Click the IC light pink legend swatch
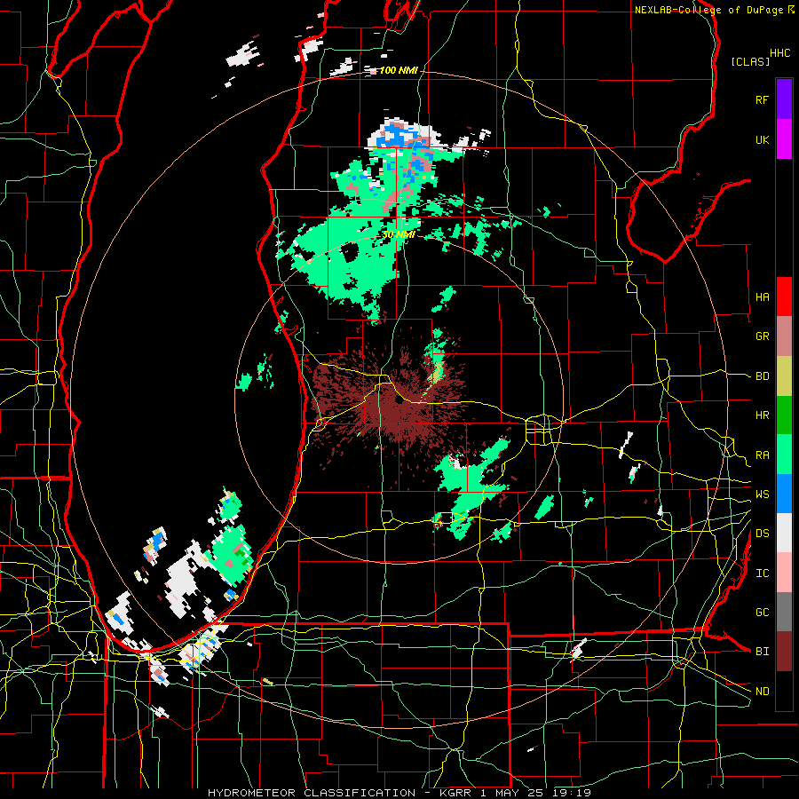This screenshot has width=799, height=799. (784, 573)
